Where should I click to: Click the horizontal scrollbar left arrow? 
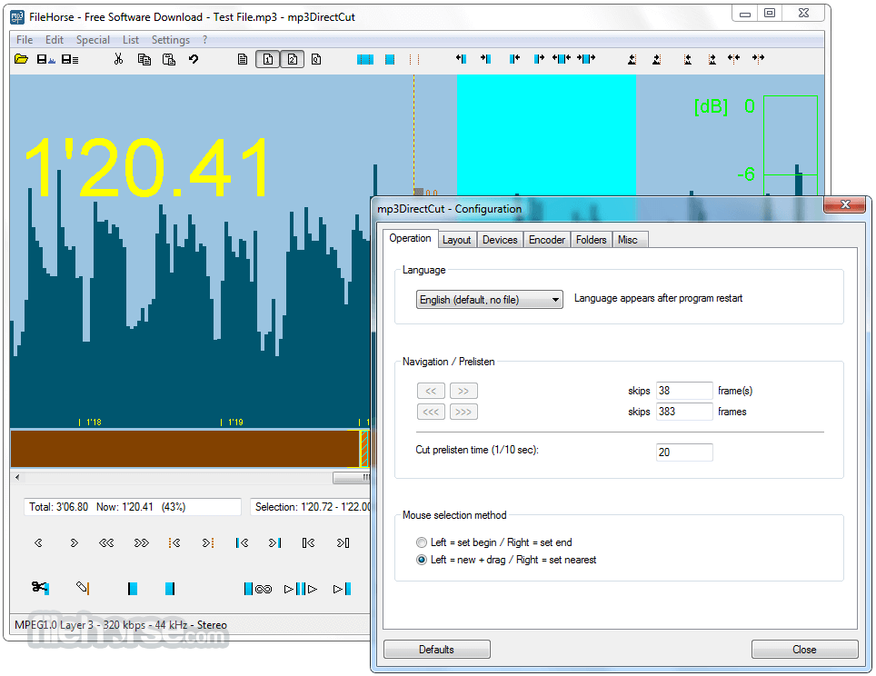click(17, 478)
